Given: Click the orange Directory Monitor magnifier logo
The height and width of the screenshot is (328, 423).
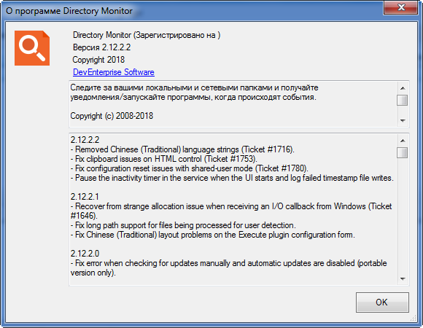Looking at the screenshot, I should [x=32, y=48].
